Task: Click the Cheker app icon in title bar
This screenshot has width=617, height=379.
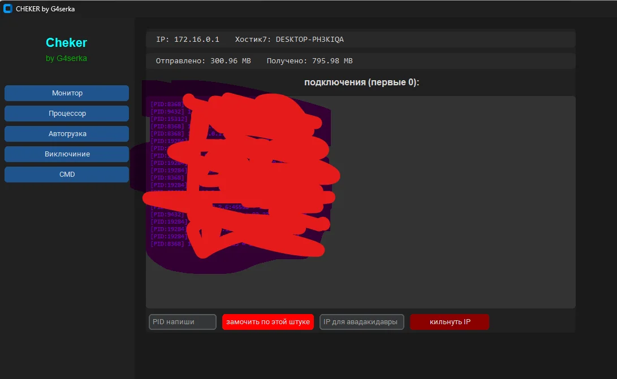Action: [x=8, y=8]
